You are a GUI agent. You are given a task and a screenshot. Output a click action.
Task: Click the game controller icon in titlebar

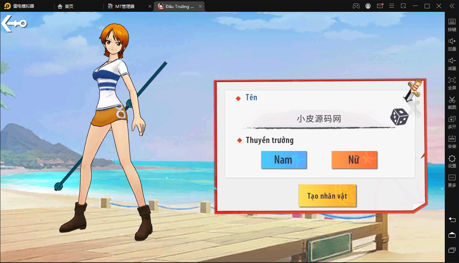(356, 6)
